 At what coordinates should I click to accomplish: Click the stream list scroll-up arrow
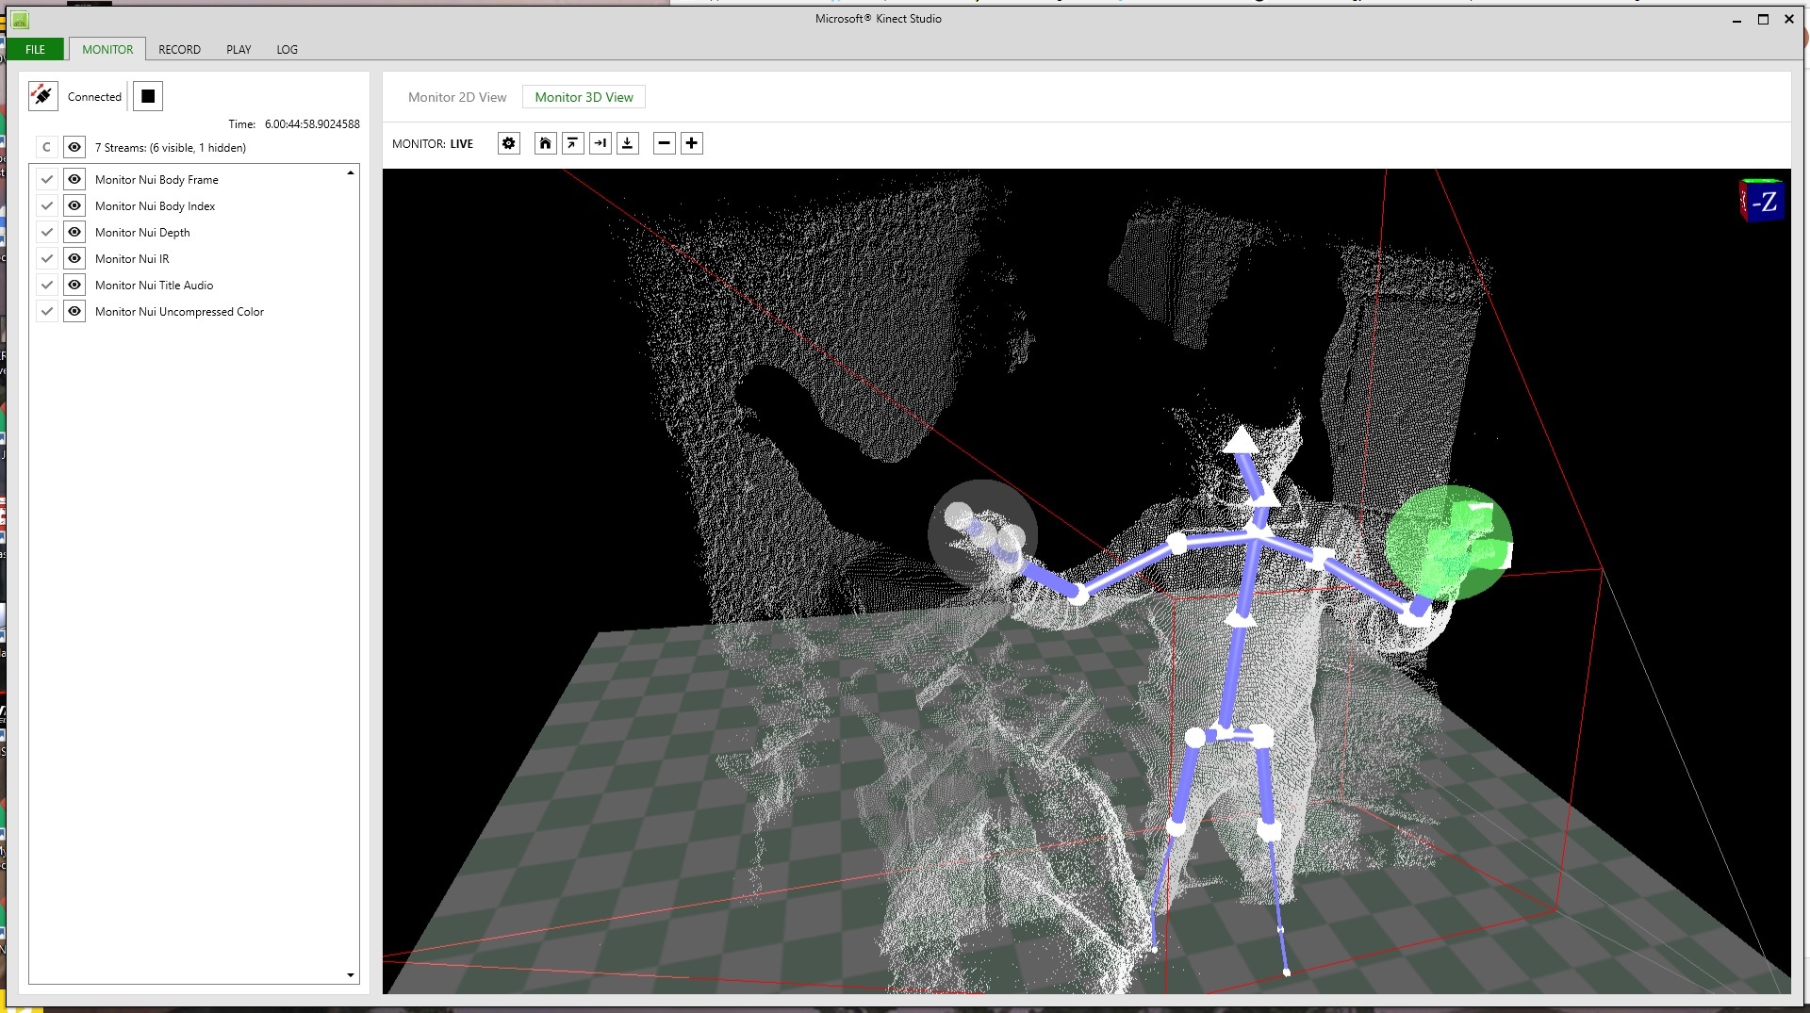coord(351,172)
